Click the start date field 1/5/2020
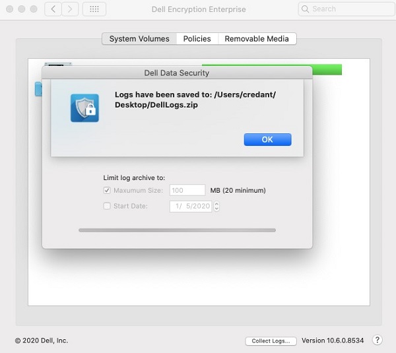 191,207
